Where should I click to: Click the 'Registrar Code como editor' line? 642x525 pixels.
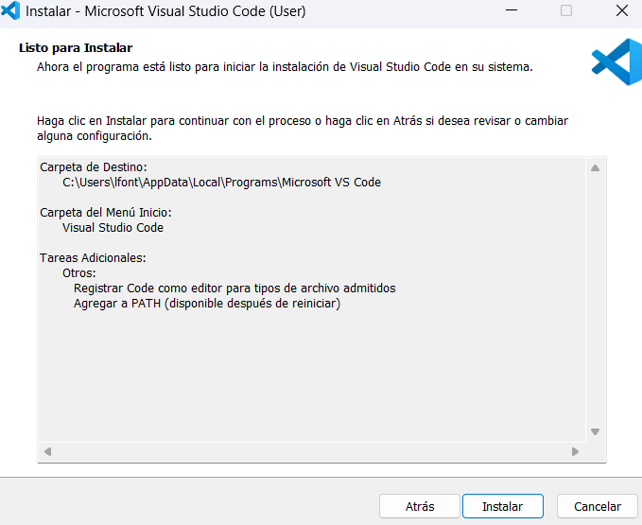point(234,289)
